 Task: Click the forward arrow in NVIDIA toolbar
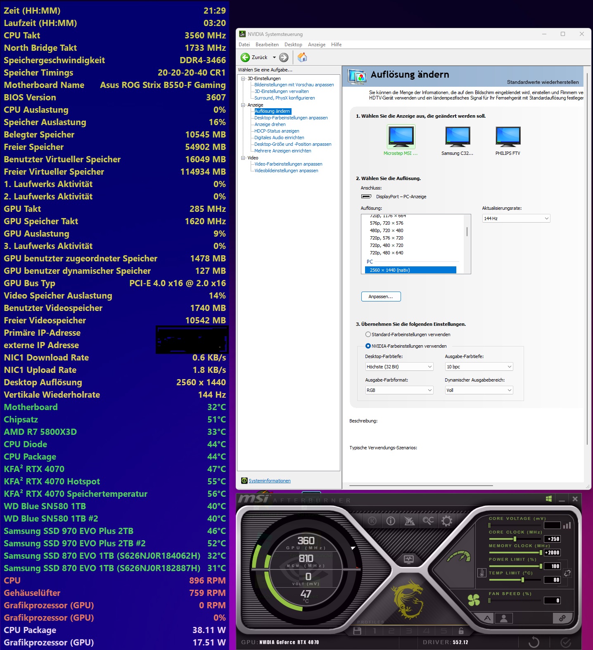pyautogui.click(x=284, y=57)
